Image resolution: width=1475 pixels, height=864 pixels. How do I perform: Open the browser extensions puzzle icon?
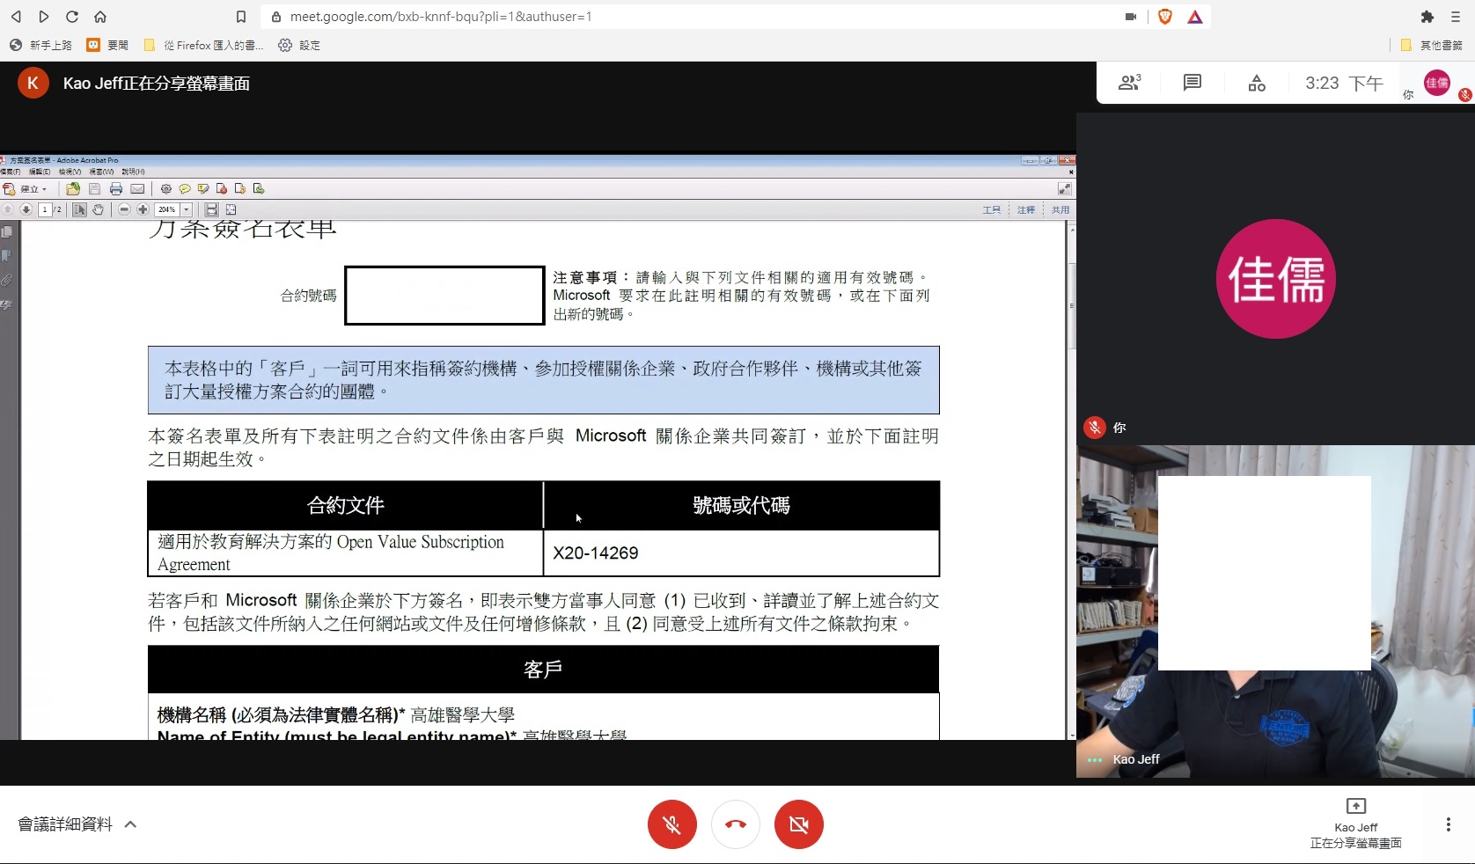pyautogui.click(x=1427, y=17)
